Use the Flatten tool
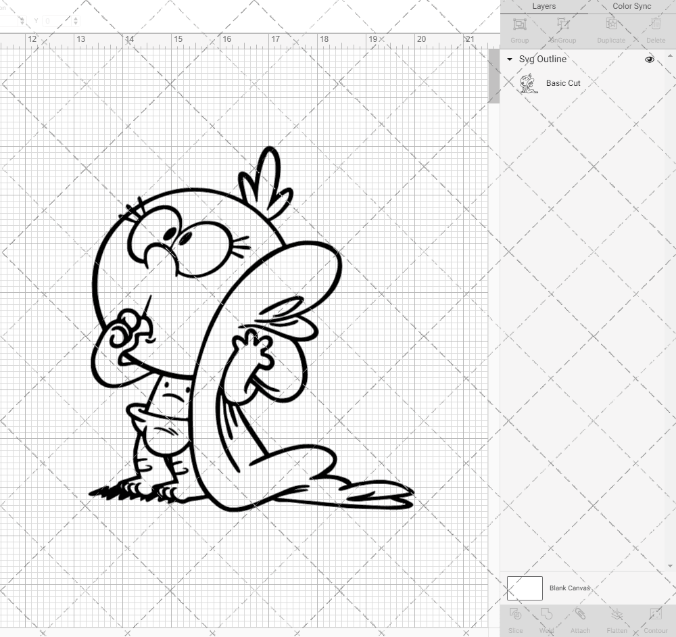The height and width of the screenshot is (637, 676). (x=617, y=622)
